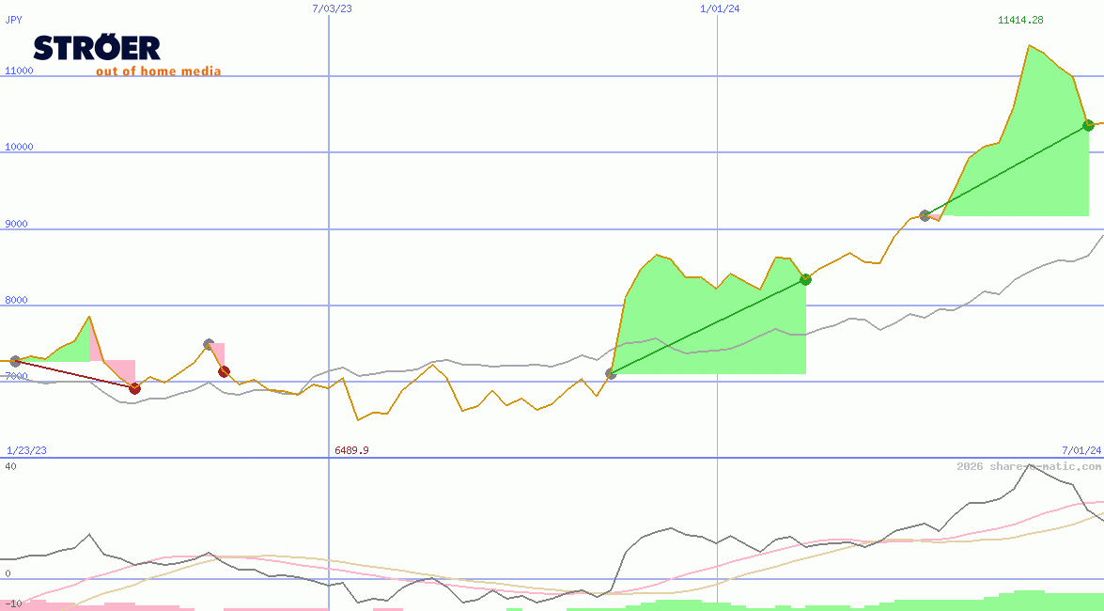
Task: Select the green exit marker just above 8000
Action: [805, 279]
